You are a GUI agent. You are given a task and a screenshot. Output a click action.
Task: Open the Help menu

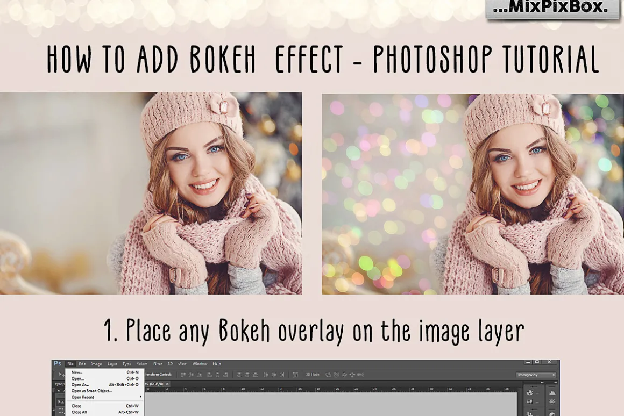pyautogui.click(x=216, y=364)
